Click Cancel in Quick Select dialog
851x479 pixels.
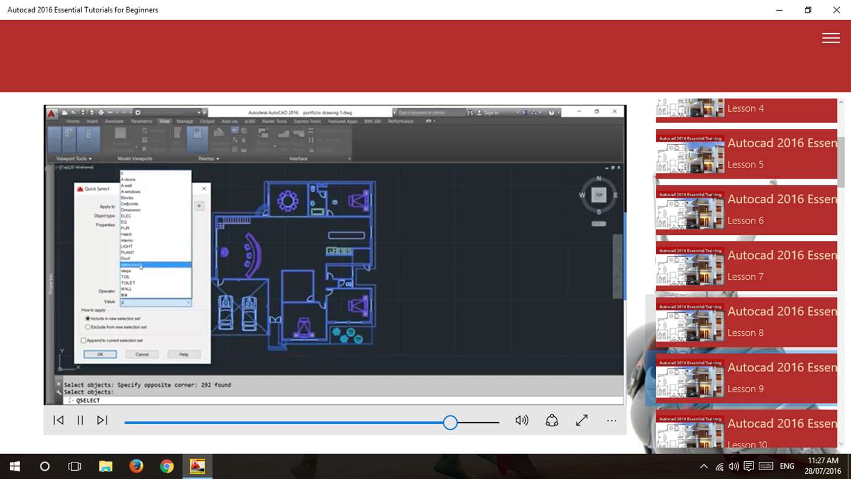pos(142,354)
